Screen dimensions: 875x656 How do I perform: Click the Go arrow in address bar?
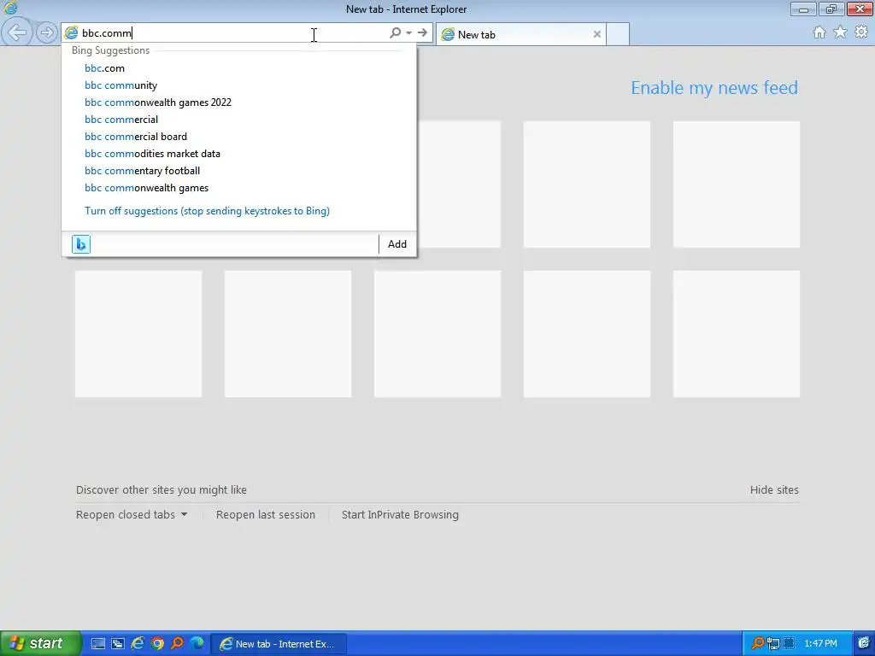pos(422,33)
